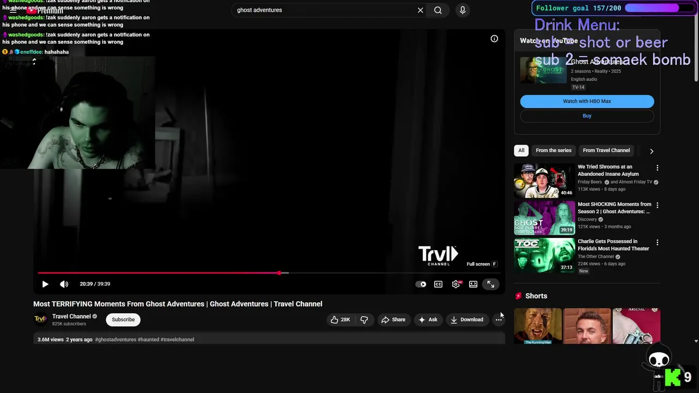Open We Tried Shrooms video thumbnail
The width and height of the screenshot is (699, 393).
click(x=544, y=180)
